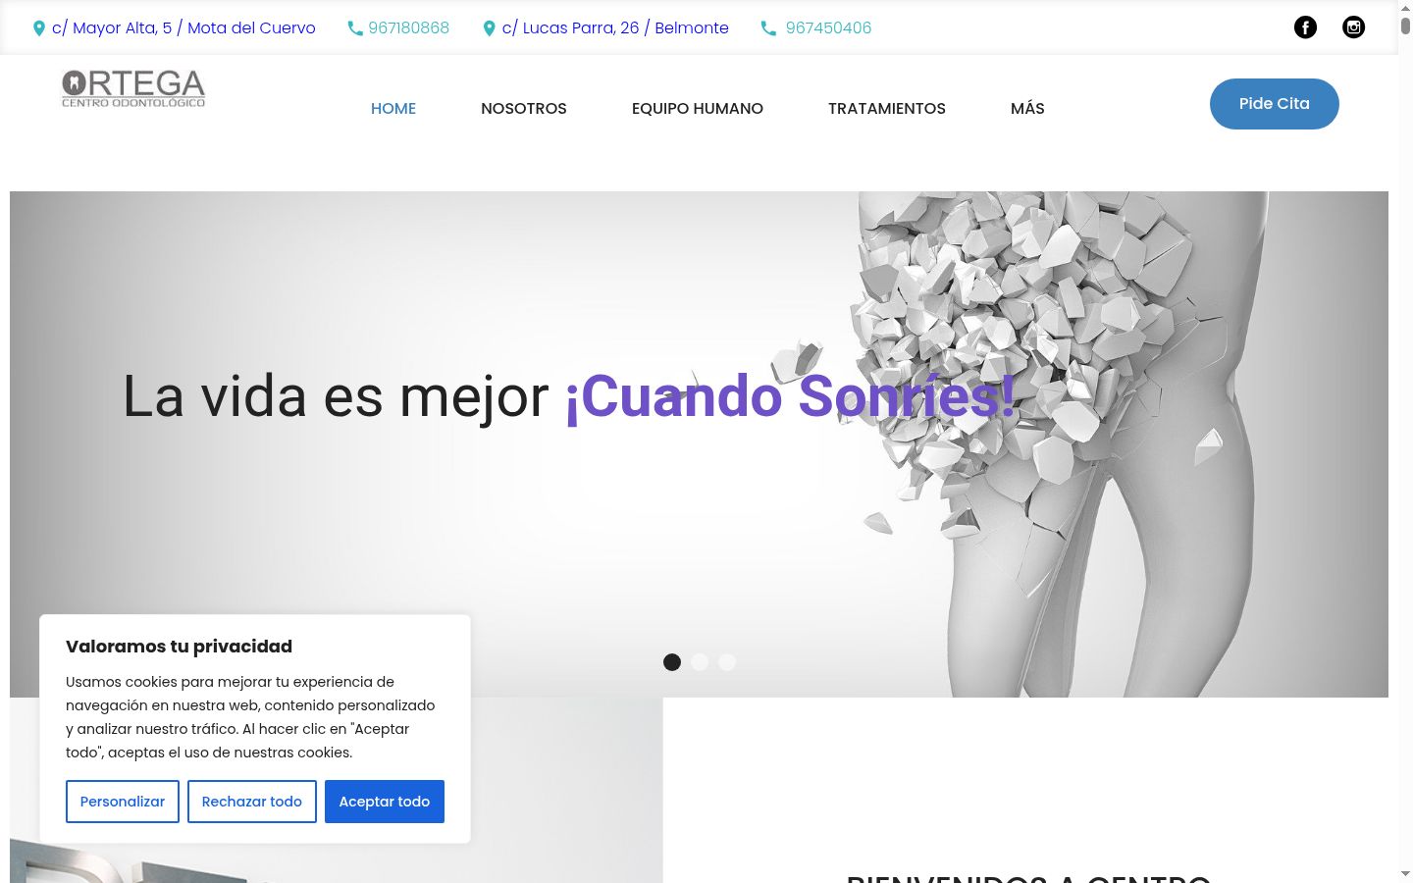
Task: Click the Ortega Centro Odontológico logo
Action: (133, 88)
